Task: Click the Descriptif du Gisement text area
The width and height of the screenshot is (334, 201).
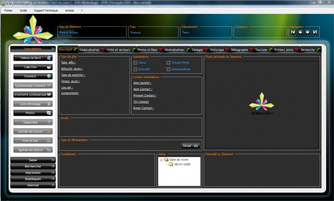Action: click(262, 171)
